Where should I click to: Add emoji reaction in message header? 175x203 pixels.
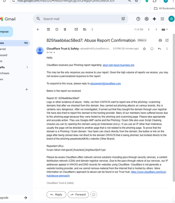pyautogui.click(x=152, y=49)
